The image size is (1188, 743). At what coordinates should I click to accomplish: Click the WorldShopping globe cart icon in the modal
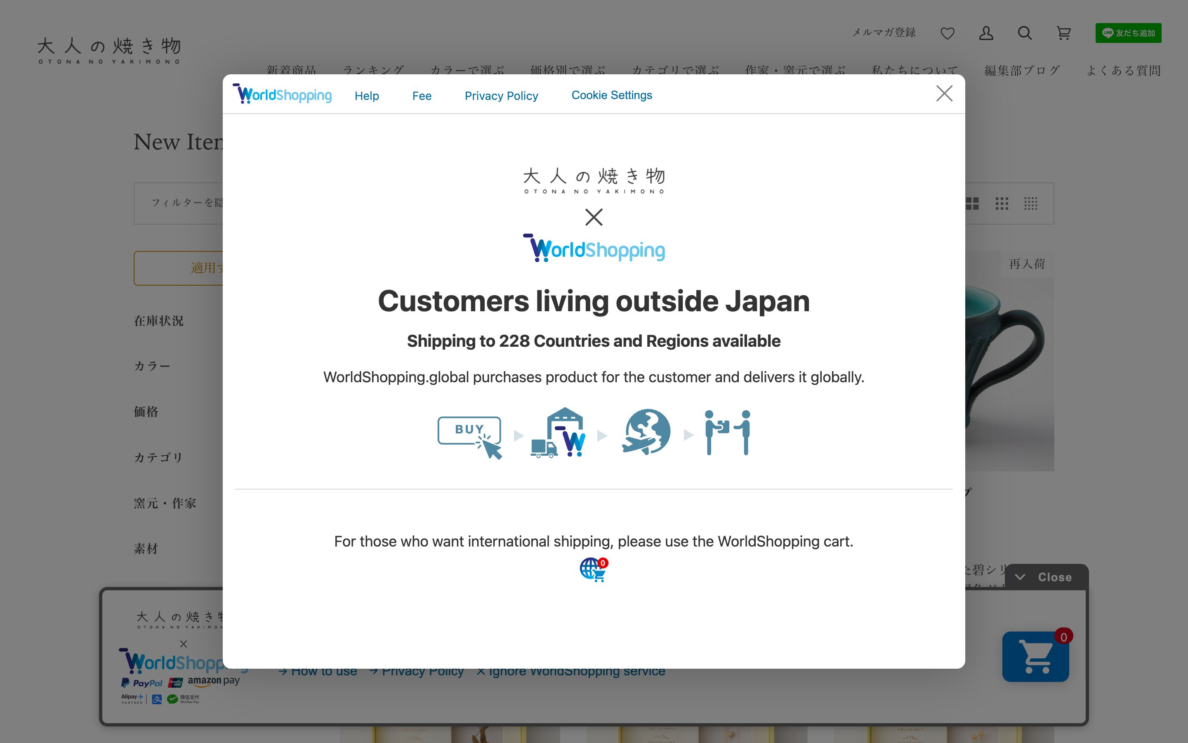[592, 569]
